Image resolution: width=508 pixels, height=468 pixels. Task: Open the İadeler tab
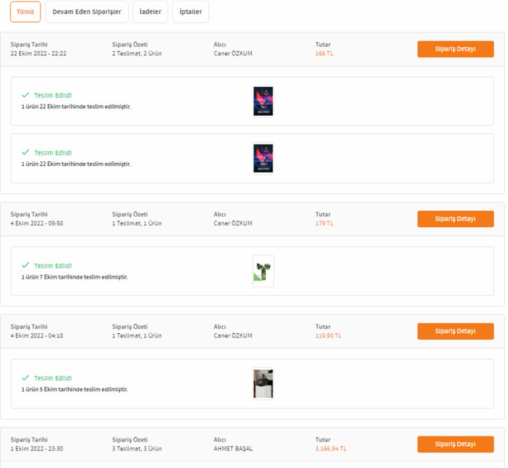click(x=150, y=12)
